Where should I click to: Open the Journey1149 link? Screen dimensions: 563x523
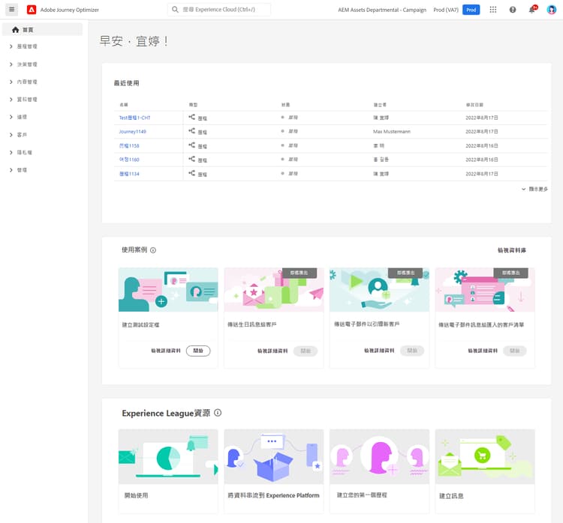(132, 132)
